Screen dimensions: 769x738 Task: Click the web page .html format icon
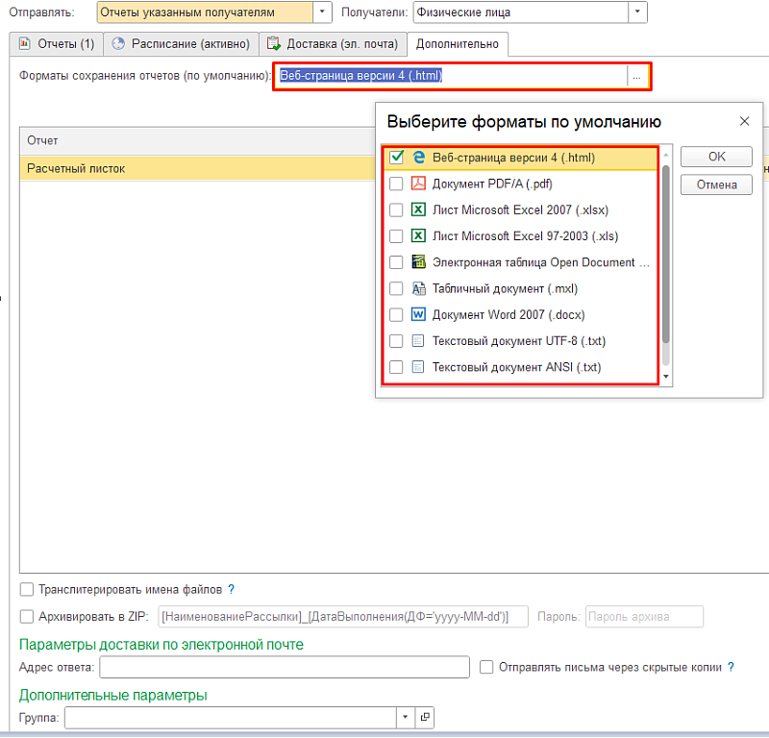pyautogui.click(x=418, y=158)
